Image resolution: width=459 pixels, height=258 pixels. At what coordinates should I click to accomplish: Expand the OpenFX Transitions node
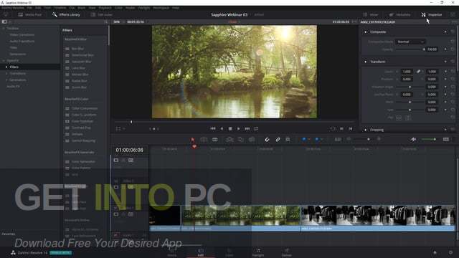6,73
